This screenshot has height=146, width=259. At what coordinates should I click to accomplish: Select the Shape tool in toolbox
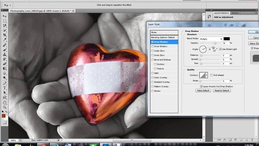pos(4,97)
